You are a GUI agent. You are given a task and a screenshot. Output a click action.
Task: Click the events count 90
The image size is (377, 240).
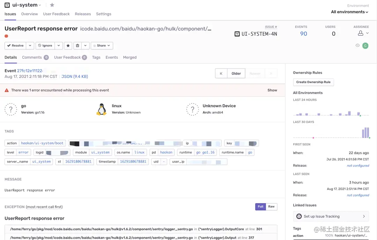pyautogui.click(x=303, y=34)
